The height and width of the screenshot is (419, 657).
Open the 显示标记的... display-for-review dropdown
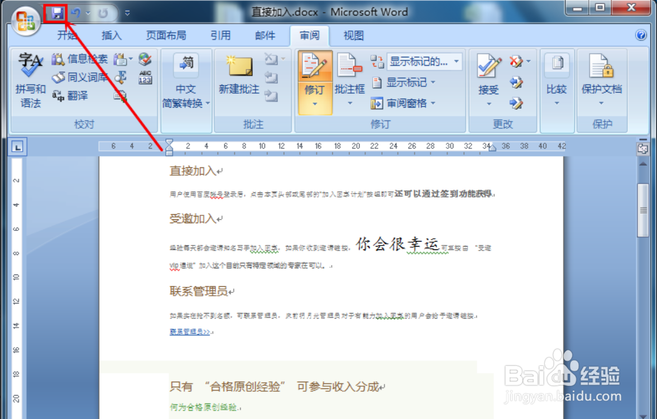point(424,61)
